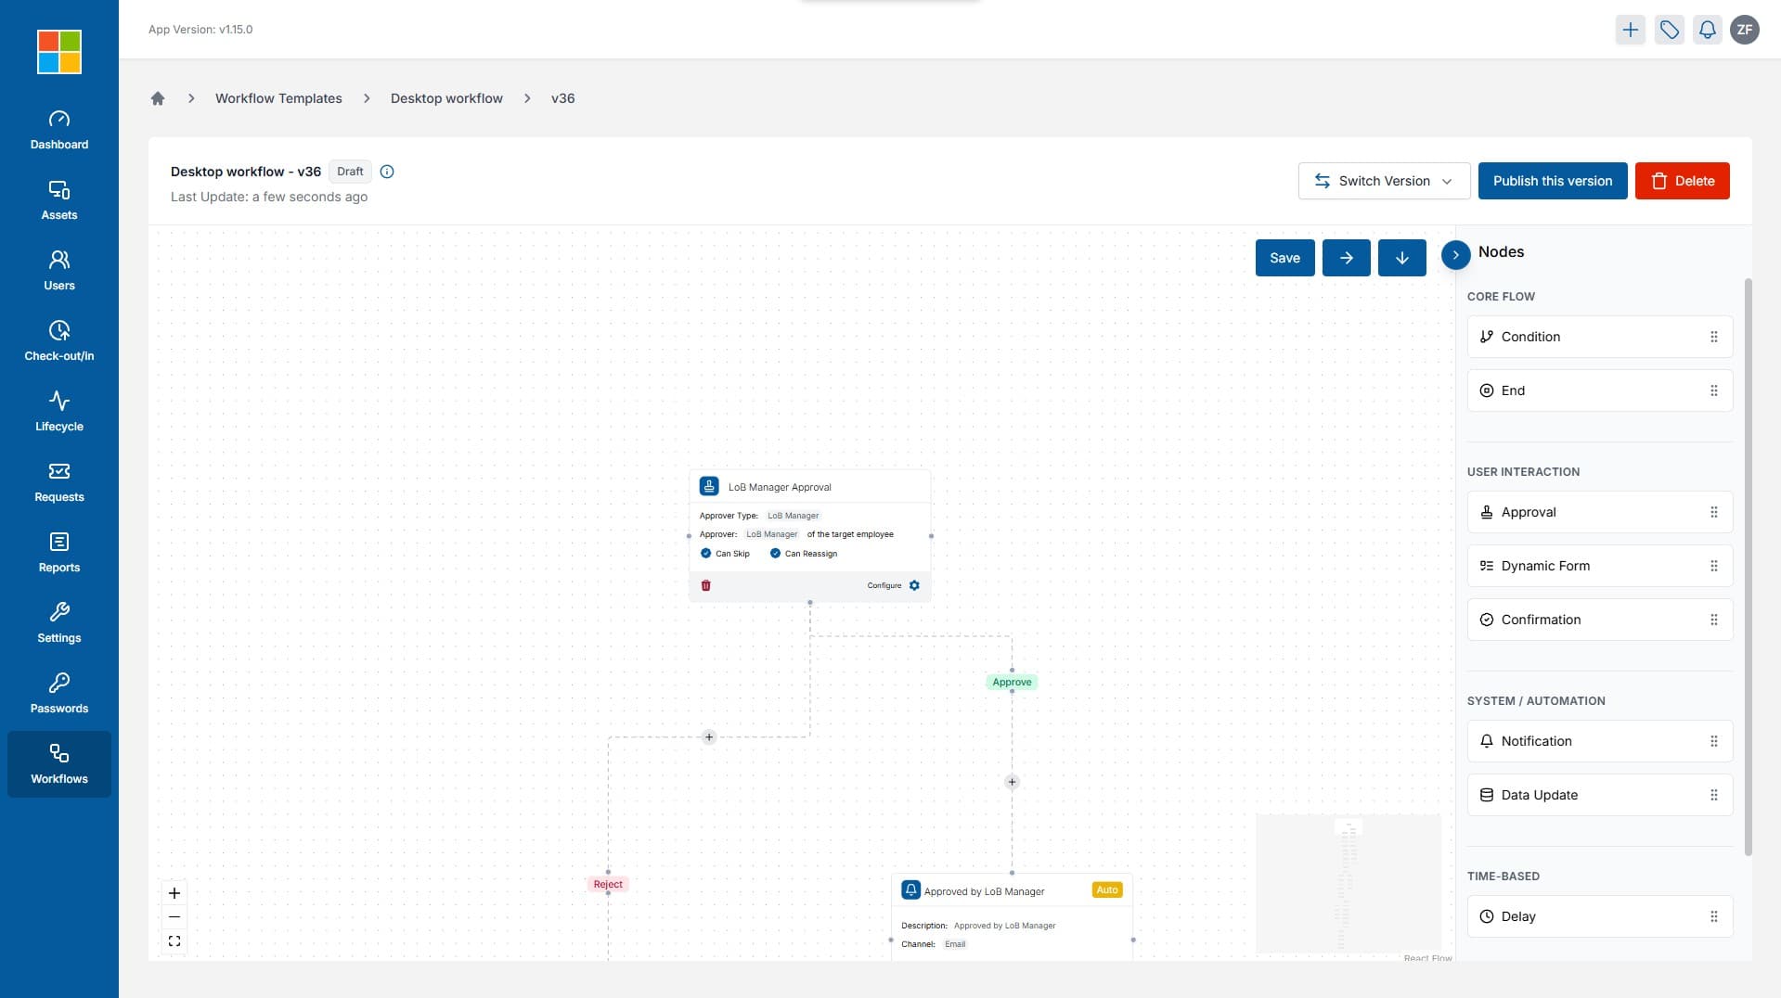Click the Desktop workflow breadcrumb
This screenshot has height=998, width=1781.
[446, 98]
